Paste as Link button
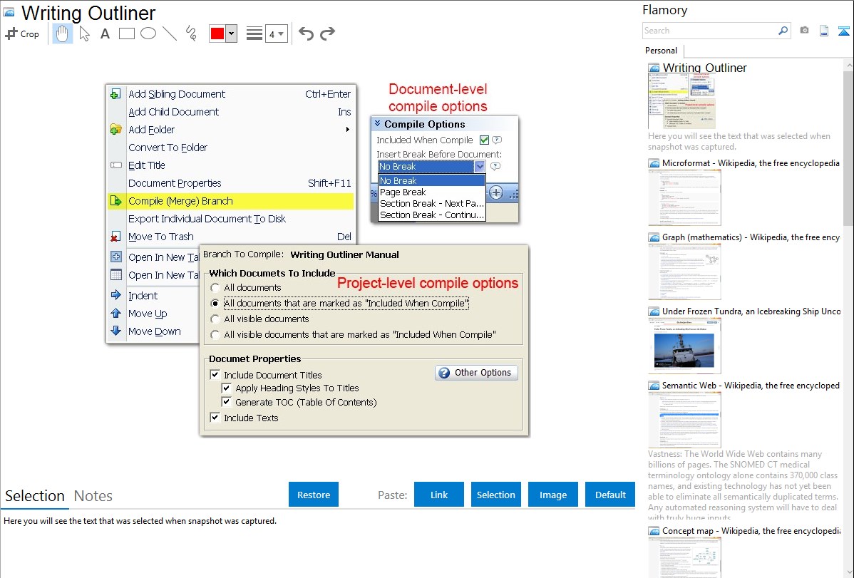854x578 pixels. click(x=439, y=495)
